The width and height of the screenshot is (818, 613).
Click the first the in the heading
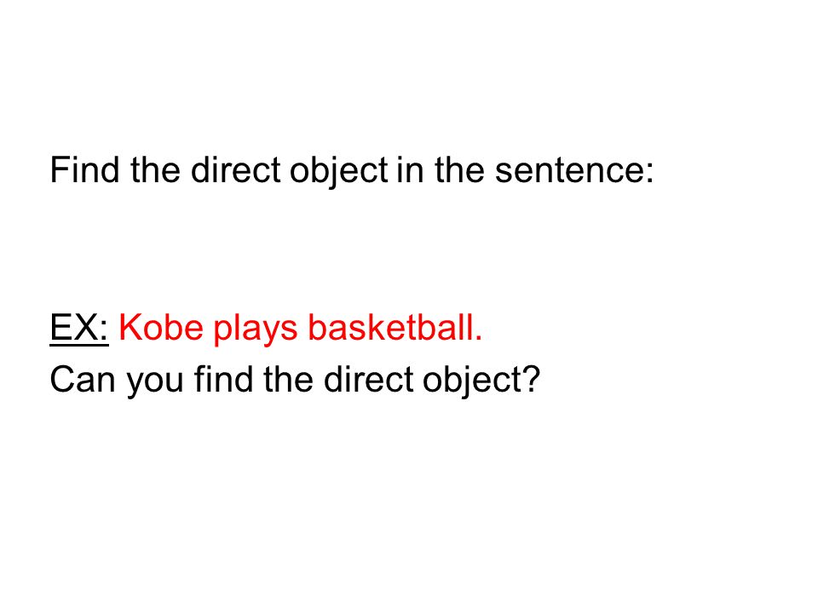[155, 170]
